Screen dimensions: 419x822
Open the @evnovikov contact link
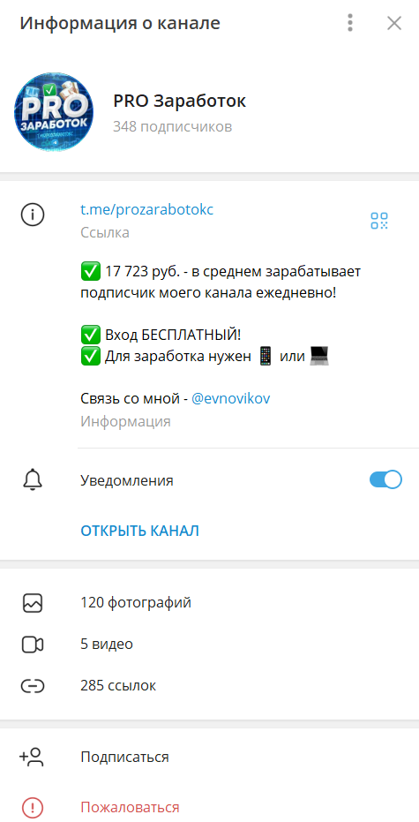231,398
